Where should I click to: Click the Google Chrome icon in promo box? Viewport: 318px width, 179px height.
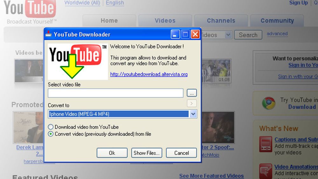pyautogui.click(x=268, y=103)
